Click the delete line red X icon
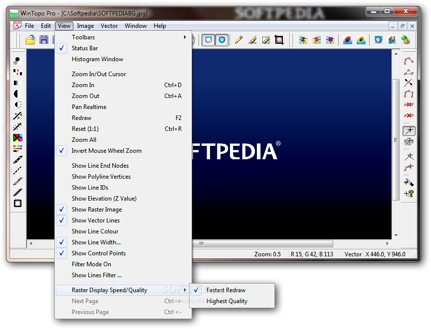 tap(409, 115)
